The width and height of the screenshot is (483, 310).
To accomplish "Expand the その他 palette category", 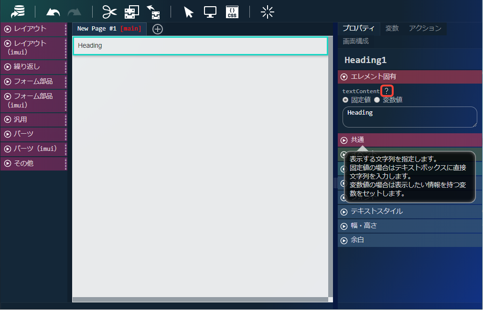I will [x=33, y=163].
